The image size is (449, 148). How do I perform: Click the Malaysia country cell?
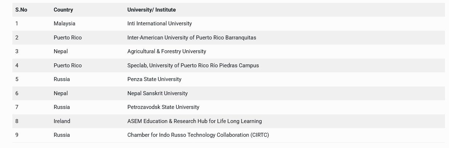(x=64, y=24)
